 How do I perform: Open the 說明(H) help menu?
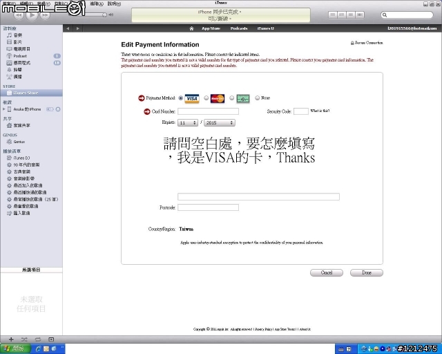click(x=114, y=3)
